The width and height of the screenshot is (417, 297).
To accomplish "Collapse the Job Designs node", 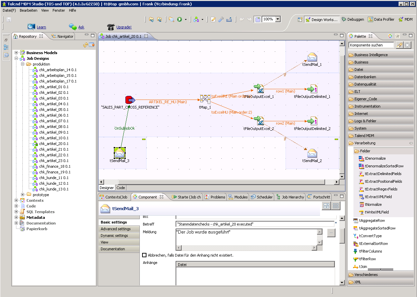I will 16,58.
